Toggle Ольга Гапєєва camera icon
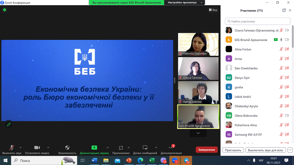The width and height of the screenshot is (294, 165). [x=287, y=30]
